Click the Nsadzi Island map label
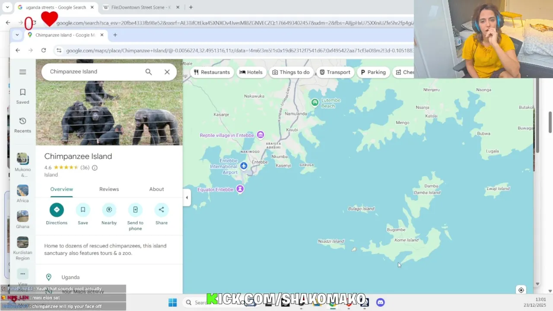This screenshot has height=311, width=553. [x=331, y=241]
